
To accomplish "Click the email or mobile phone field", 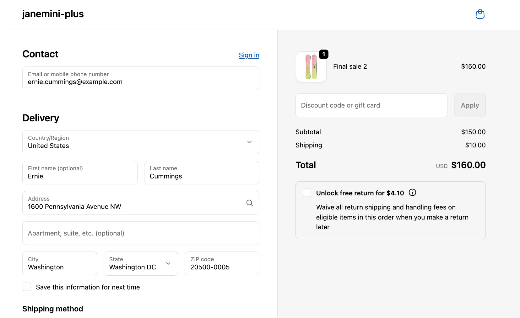I will click(x=140, y=79).
